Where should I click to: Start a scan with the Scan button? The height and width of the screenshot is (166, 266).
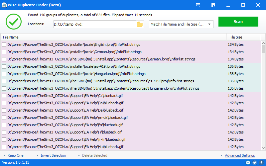pos(238,22)
